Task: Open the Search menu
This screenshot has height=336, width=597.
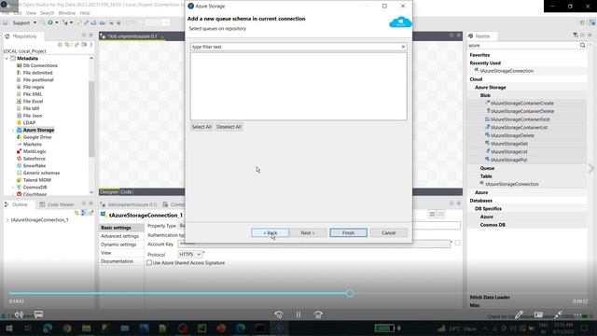Action: tap(48, 13)
